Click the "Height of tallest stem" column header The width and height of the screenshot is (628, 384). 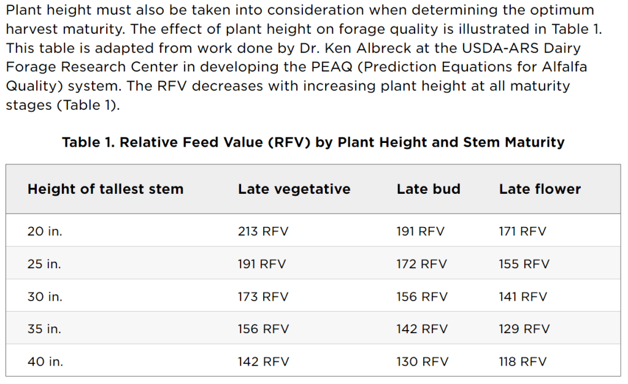click(x=105, y=189)
